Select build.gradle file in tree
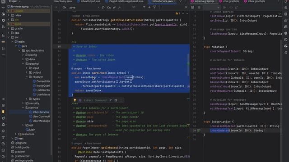The image size is (289, 162). [x=20, y=147]
